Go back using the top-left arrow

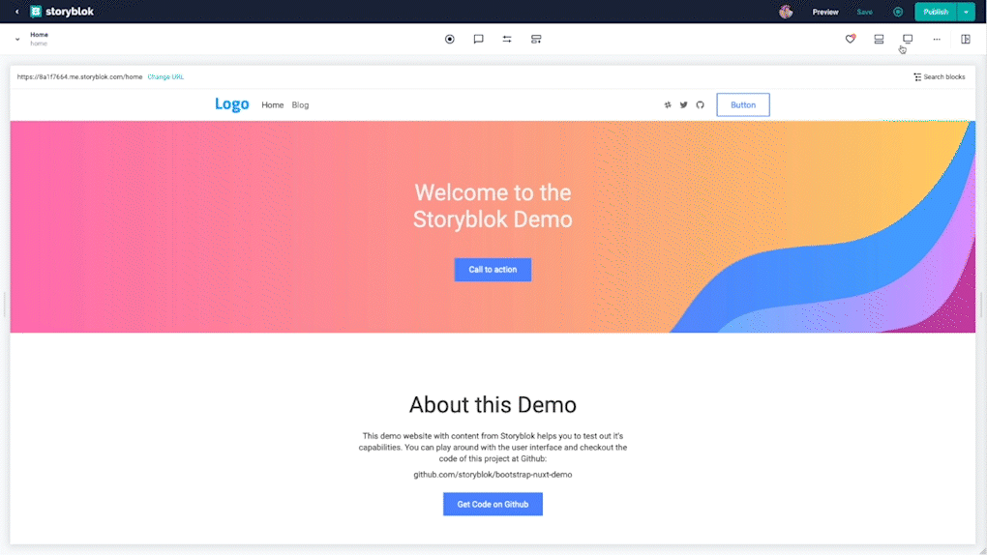pyautogui.click(x=17, y=12)
